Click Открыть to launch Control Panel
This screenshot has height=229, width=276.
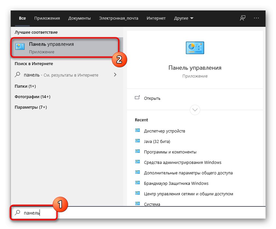[152, 98]
